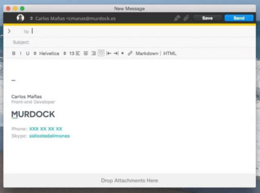Viewport: 260px width, 193px height.
Task: Attach a file with paperclip icon
Action: (x=186, y=18)
